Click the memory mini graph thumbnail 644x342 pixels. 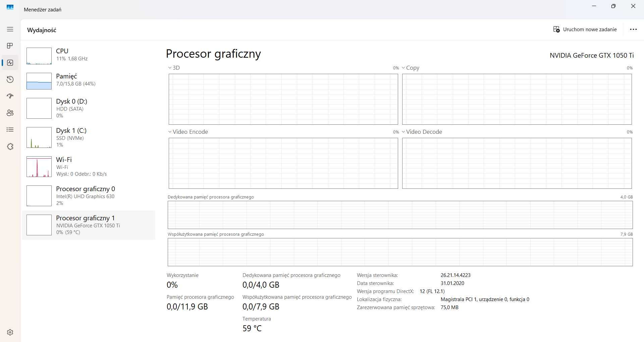click(39, 81)
